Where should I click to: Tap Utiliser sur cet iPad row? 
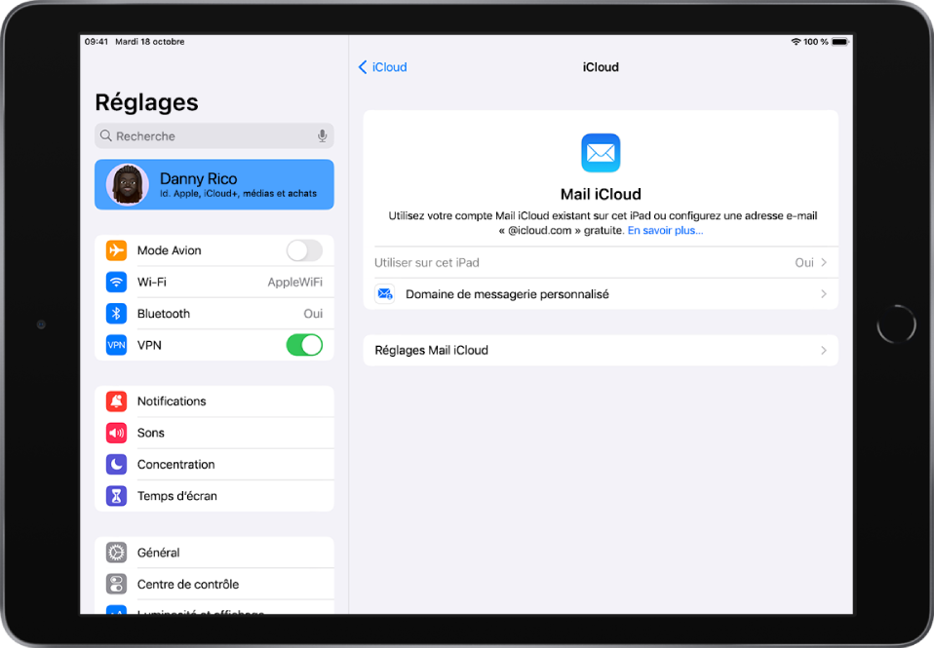pyautogui.click(x=601, y=263)
